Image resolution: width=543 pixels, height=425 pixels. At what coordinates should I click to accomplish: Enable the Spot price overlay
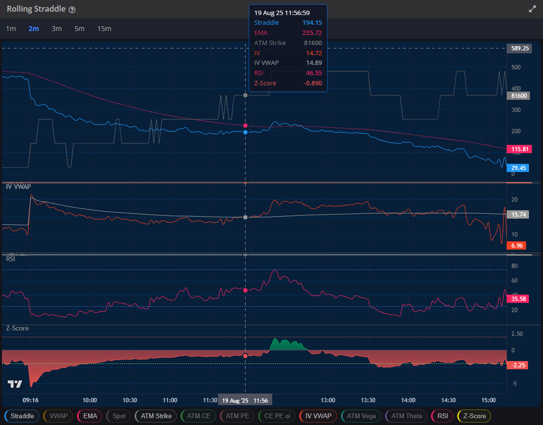118,416
